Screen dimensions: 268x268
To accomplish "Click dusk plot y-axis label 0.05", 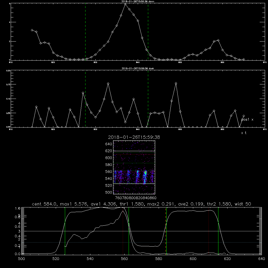I will [x=8, y=113].
